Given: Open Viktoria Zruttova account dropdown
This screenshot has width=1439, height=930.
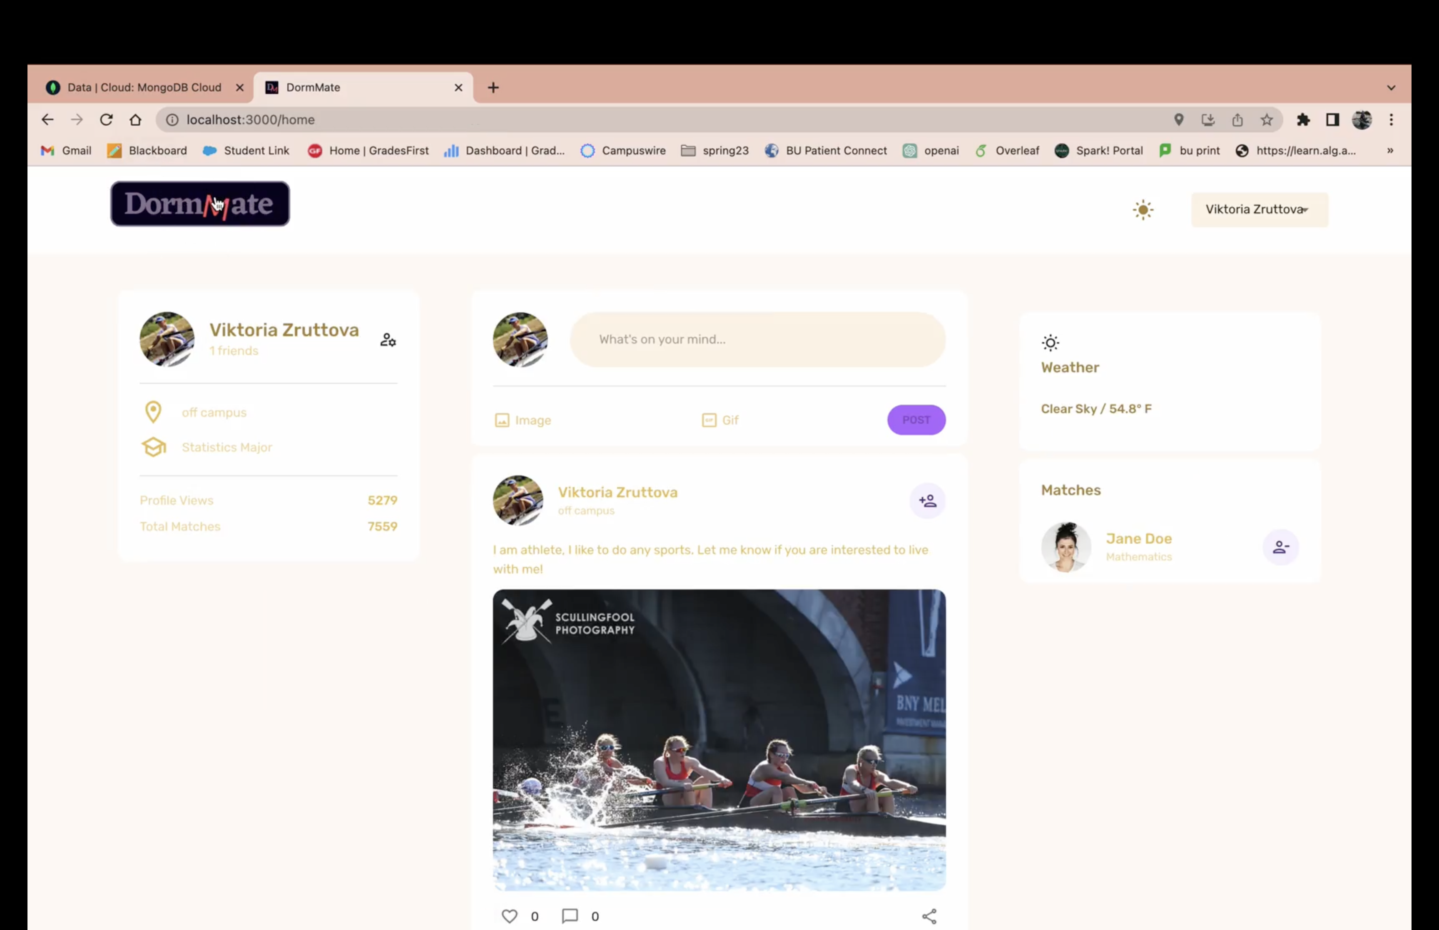Looking at the screenshot, I should click(1258, 209).
